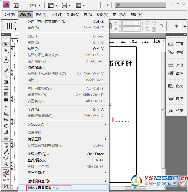Open the 版面(L) menu
Viewport: 188px width, 192px height.
tap(41, 15)
